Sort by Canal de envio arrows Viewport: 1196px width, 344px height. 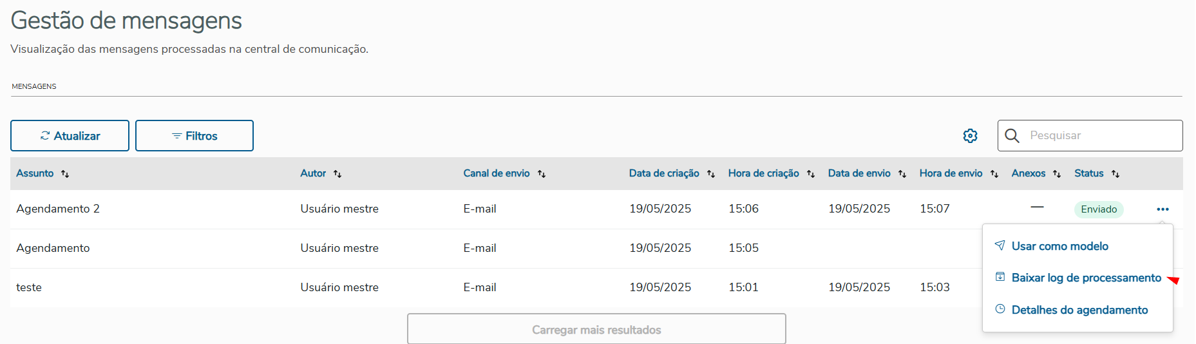click(x=542, y=174)
